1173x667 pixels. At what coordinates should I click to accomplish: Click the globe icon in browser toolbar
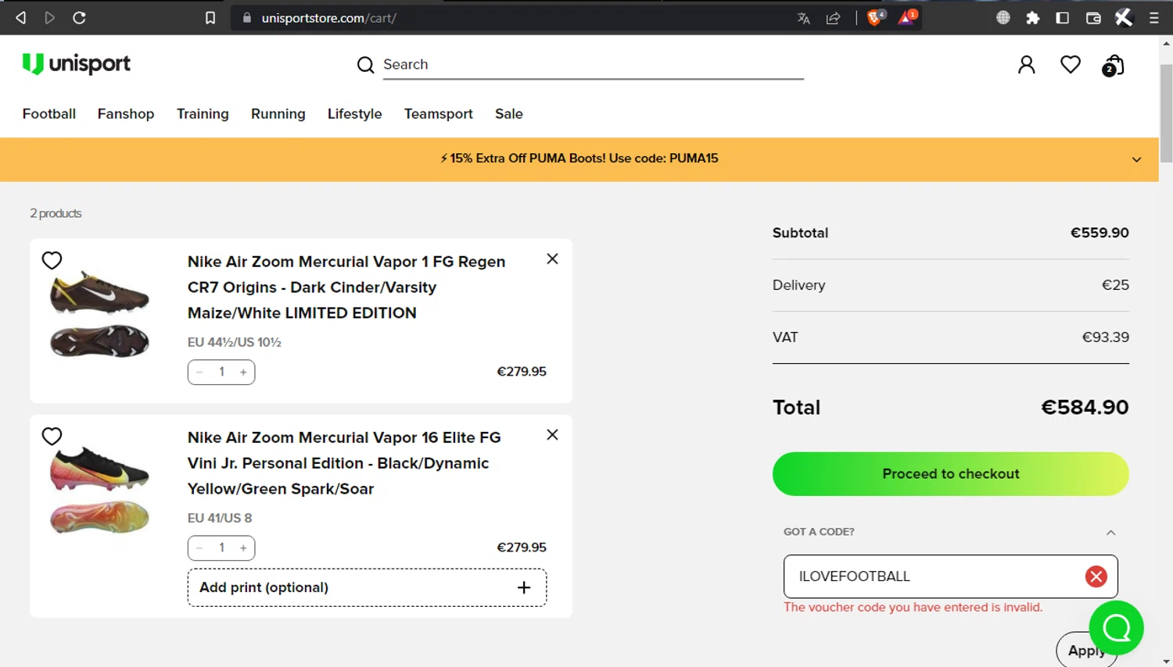tap(1003, 17)
